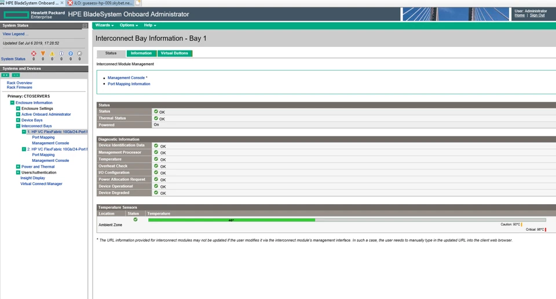Click the major status orange triangle icon
Image resolution: width=556 pixels, height=299 pixels.
click(43, 53)
